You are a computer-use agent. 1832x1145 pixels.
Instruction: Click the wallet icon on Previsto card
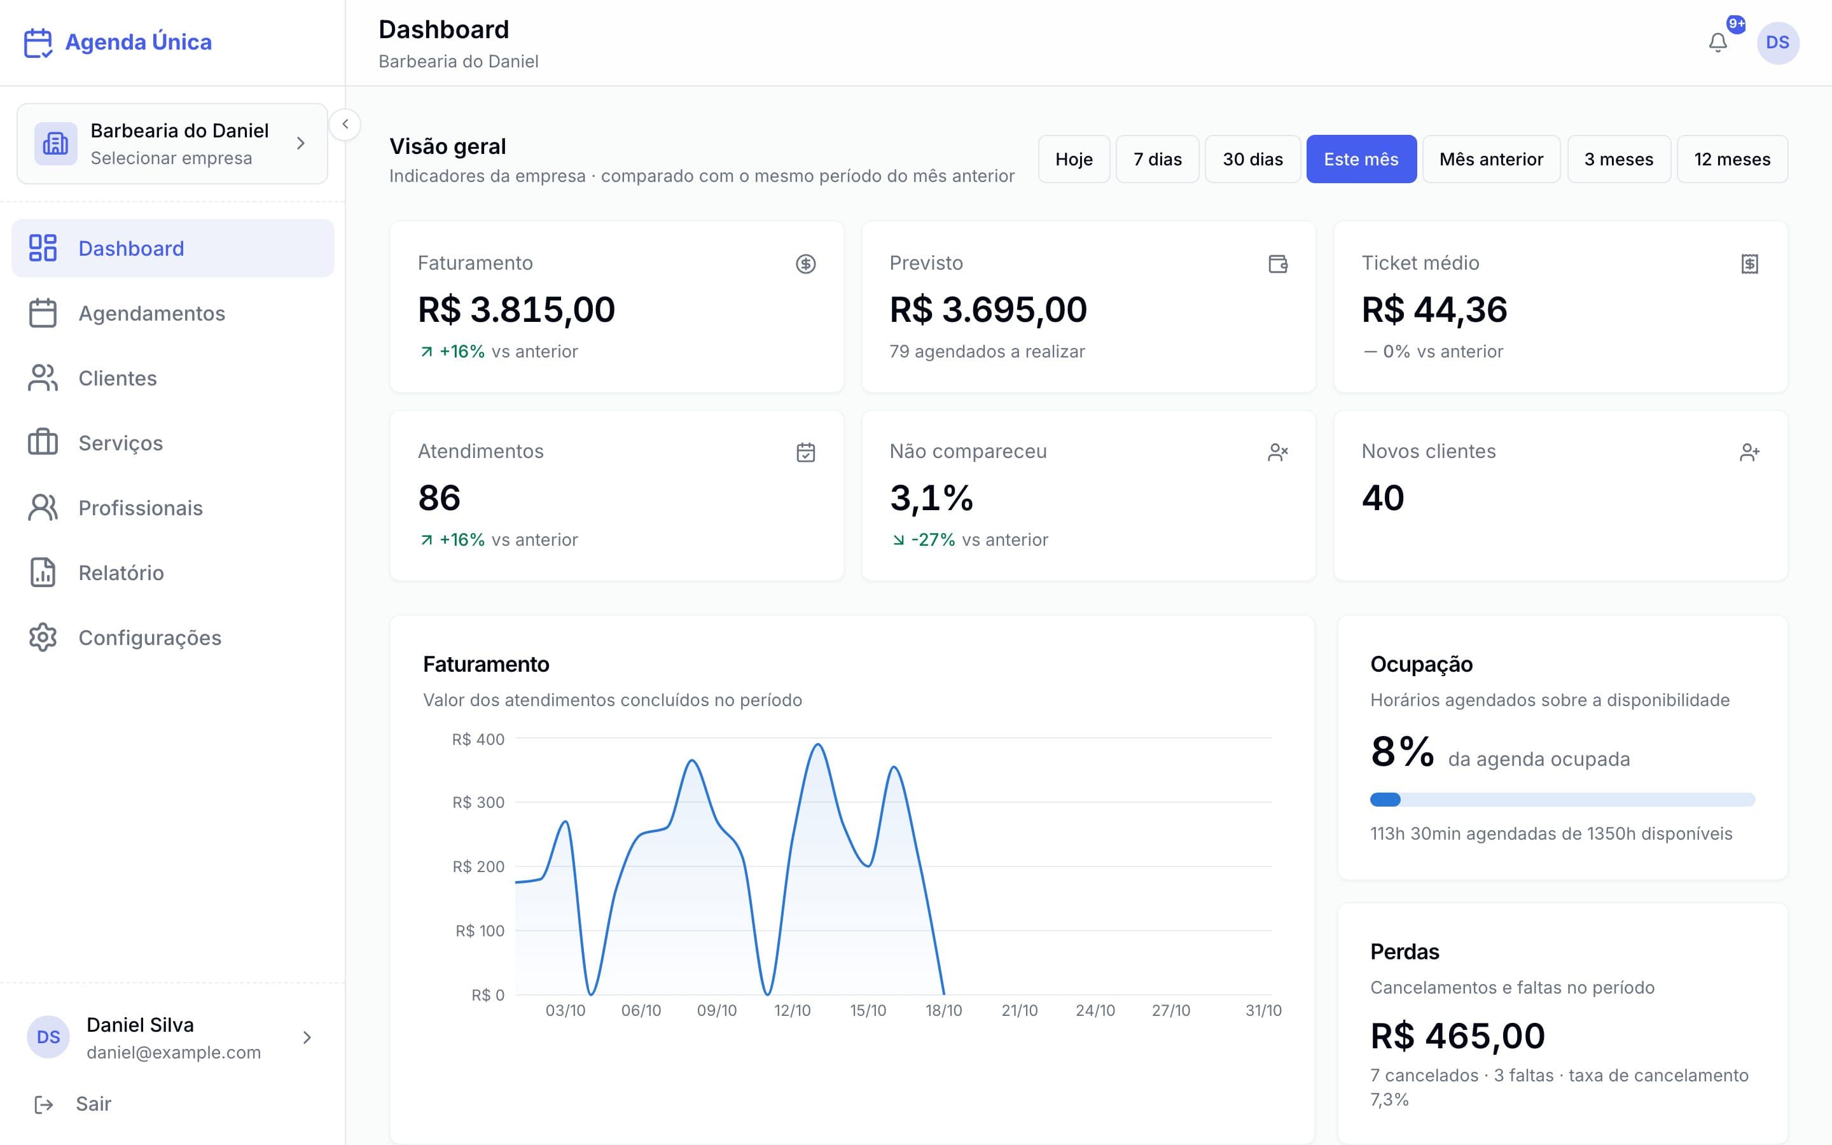(1278, 263)
